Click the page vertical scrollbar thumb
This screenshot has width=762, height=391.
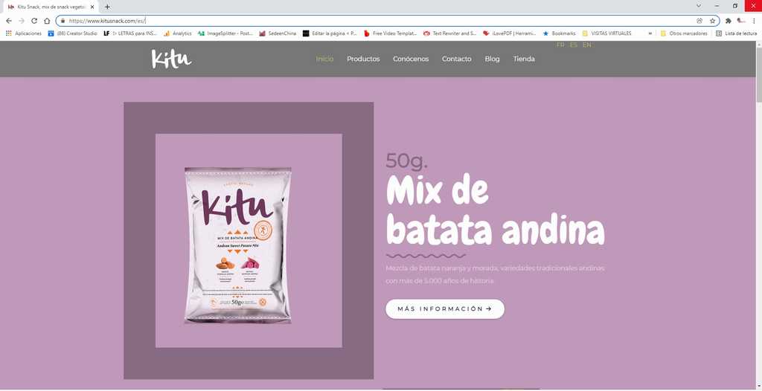point(758,75)
